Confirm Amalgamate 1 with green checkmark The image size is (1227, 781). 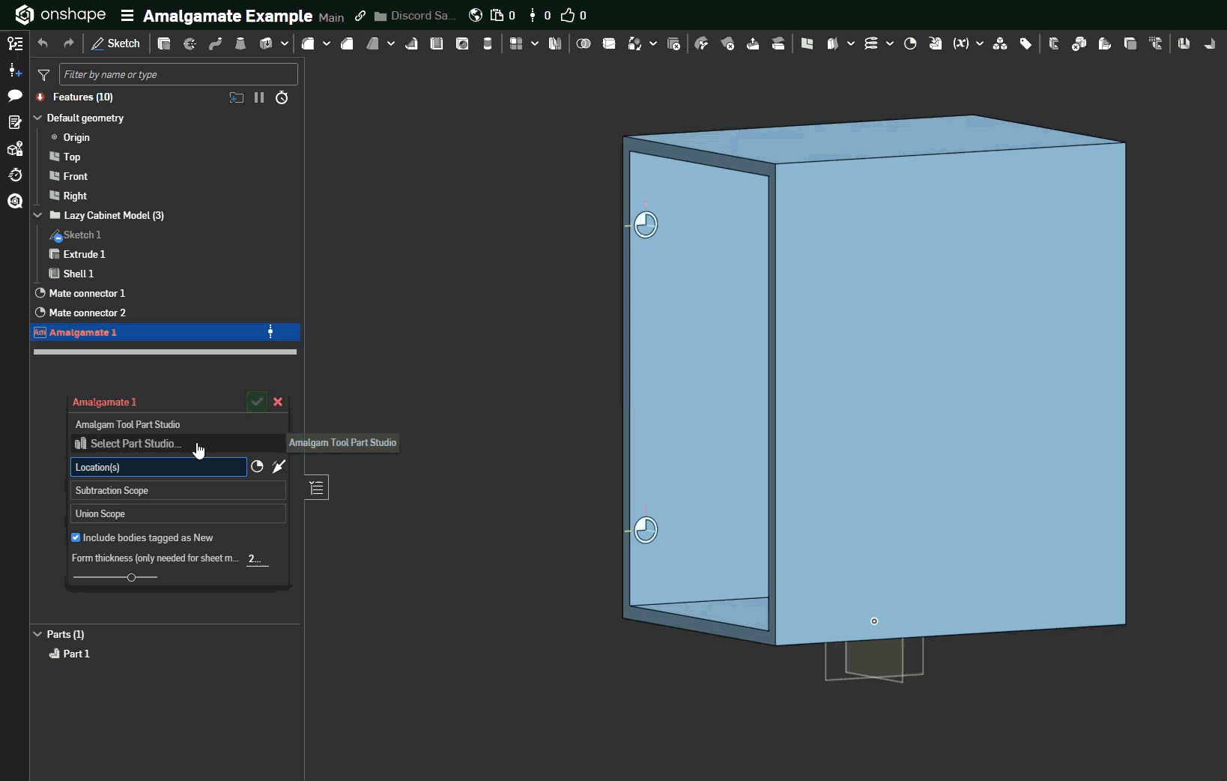coord(257,402)
